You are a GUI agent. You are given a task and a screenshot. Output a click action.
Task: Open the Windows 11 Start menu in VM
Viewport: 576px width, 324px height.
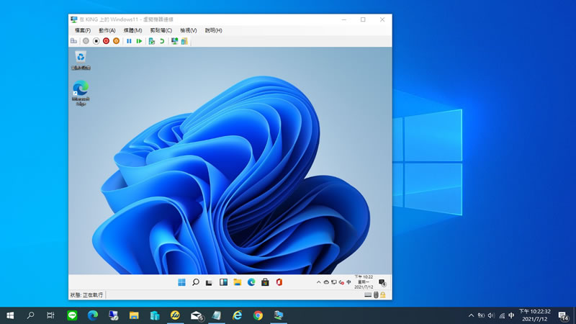pos(181,282)
